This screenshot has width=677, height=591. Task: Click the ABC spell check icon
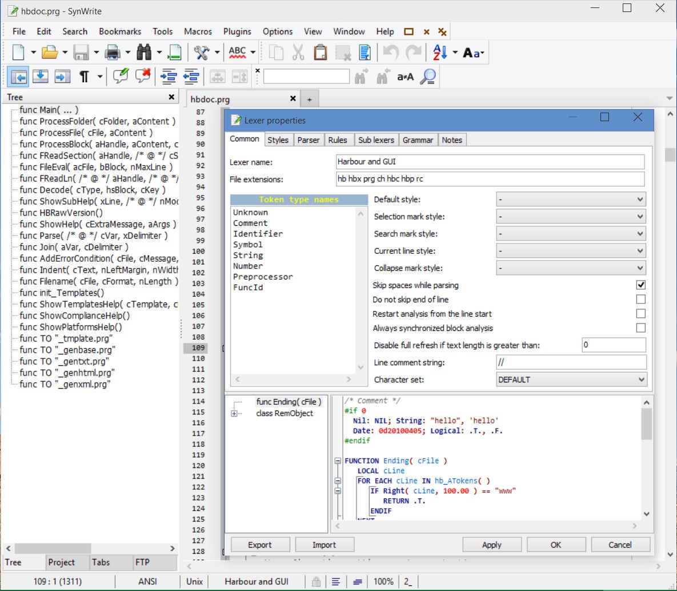[237, 53]
